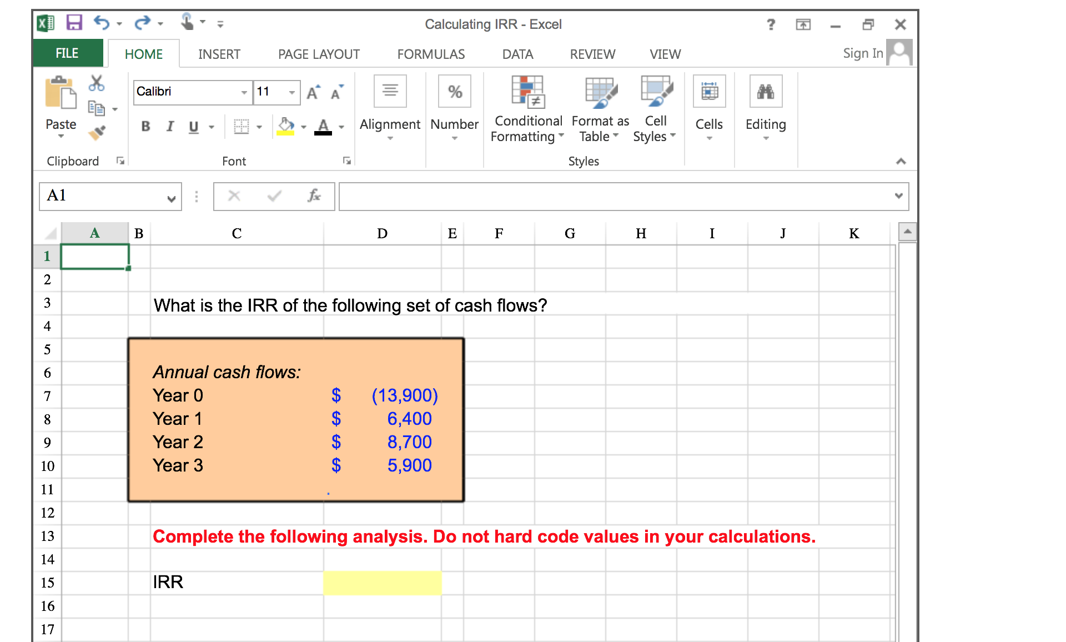This screenshot has width=1066, height=642.
Task: Open the Font name dropdown
Action: 243,92
